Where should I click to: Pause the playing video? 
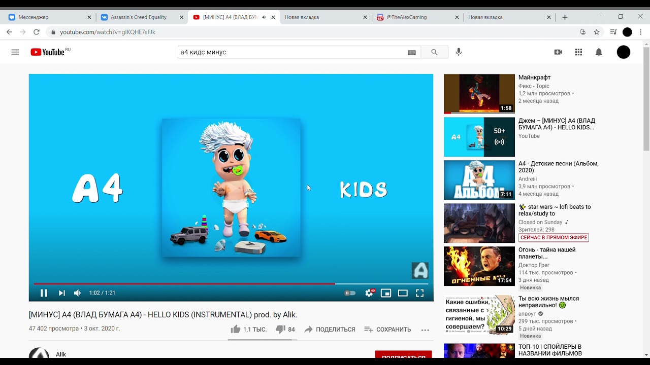click(44, 293)
